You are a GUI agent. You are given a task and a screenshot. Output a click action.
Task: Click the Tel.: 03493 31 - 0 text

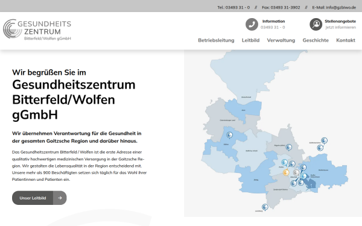[233, 7]
